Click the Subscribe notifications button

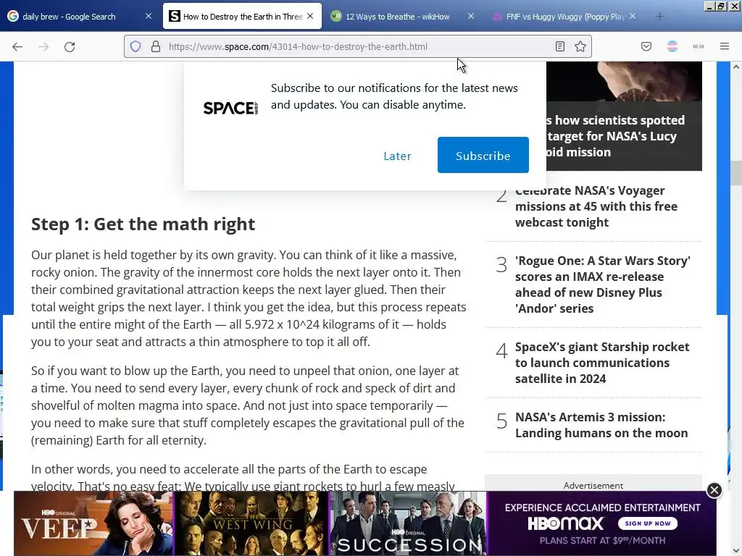483,155
